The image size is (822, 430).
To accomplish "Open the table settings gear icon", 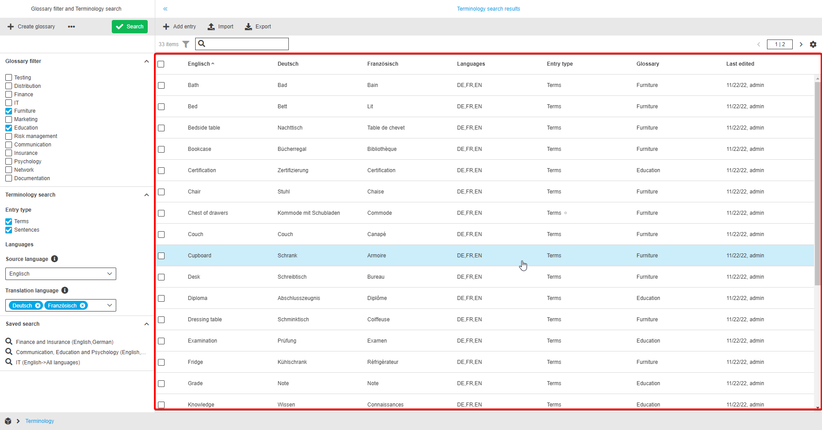I will (813, 44).
